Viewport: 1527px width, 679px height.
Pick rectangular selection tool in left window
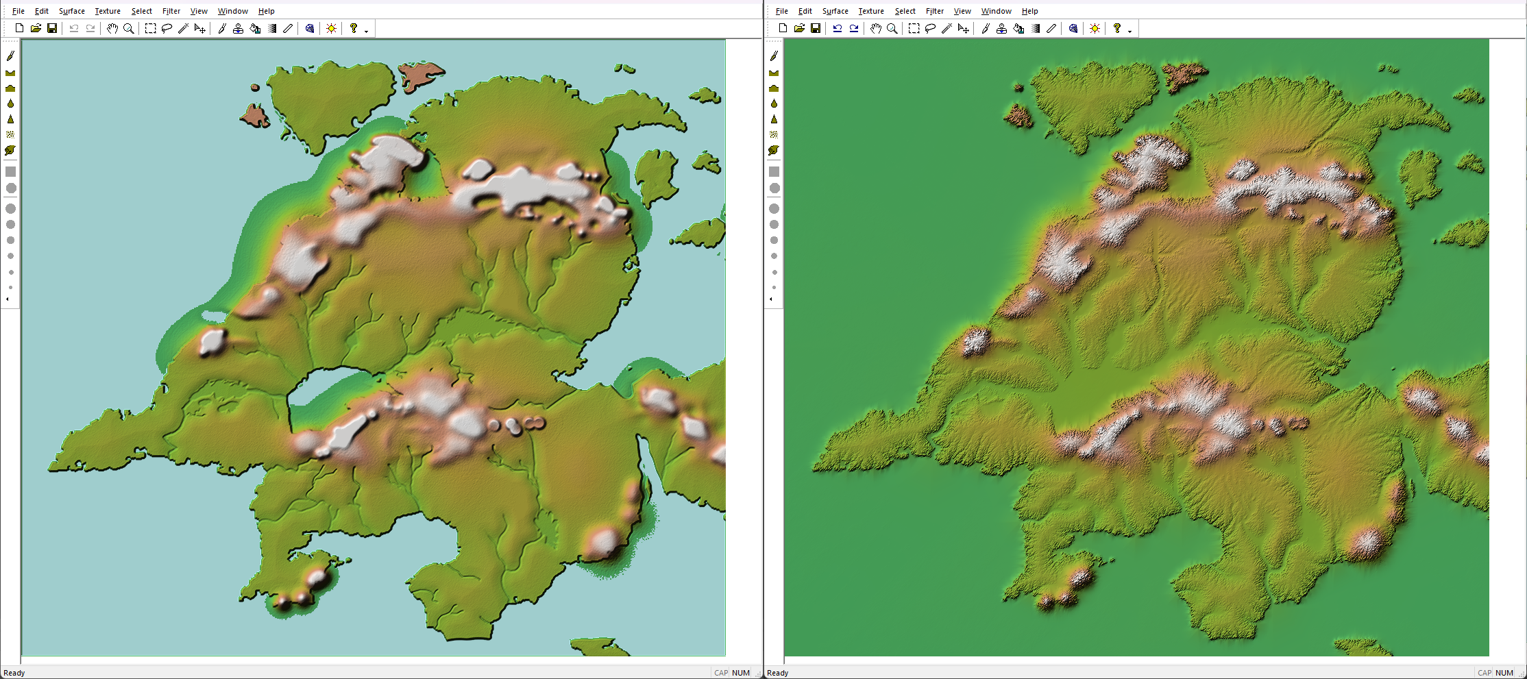pyautogui.click(x=150, y=28)
